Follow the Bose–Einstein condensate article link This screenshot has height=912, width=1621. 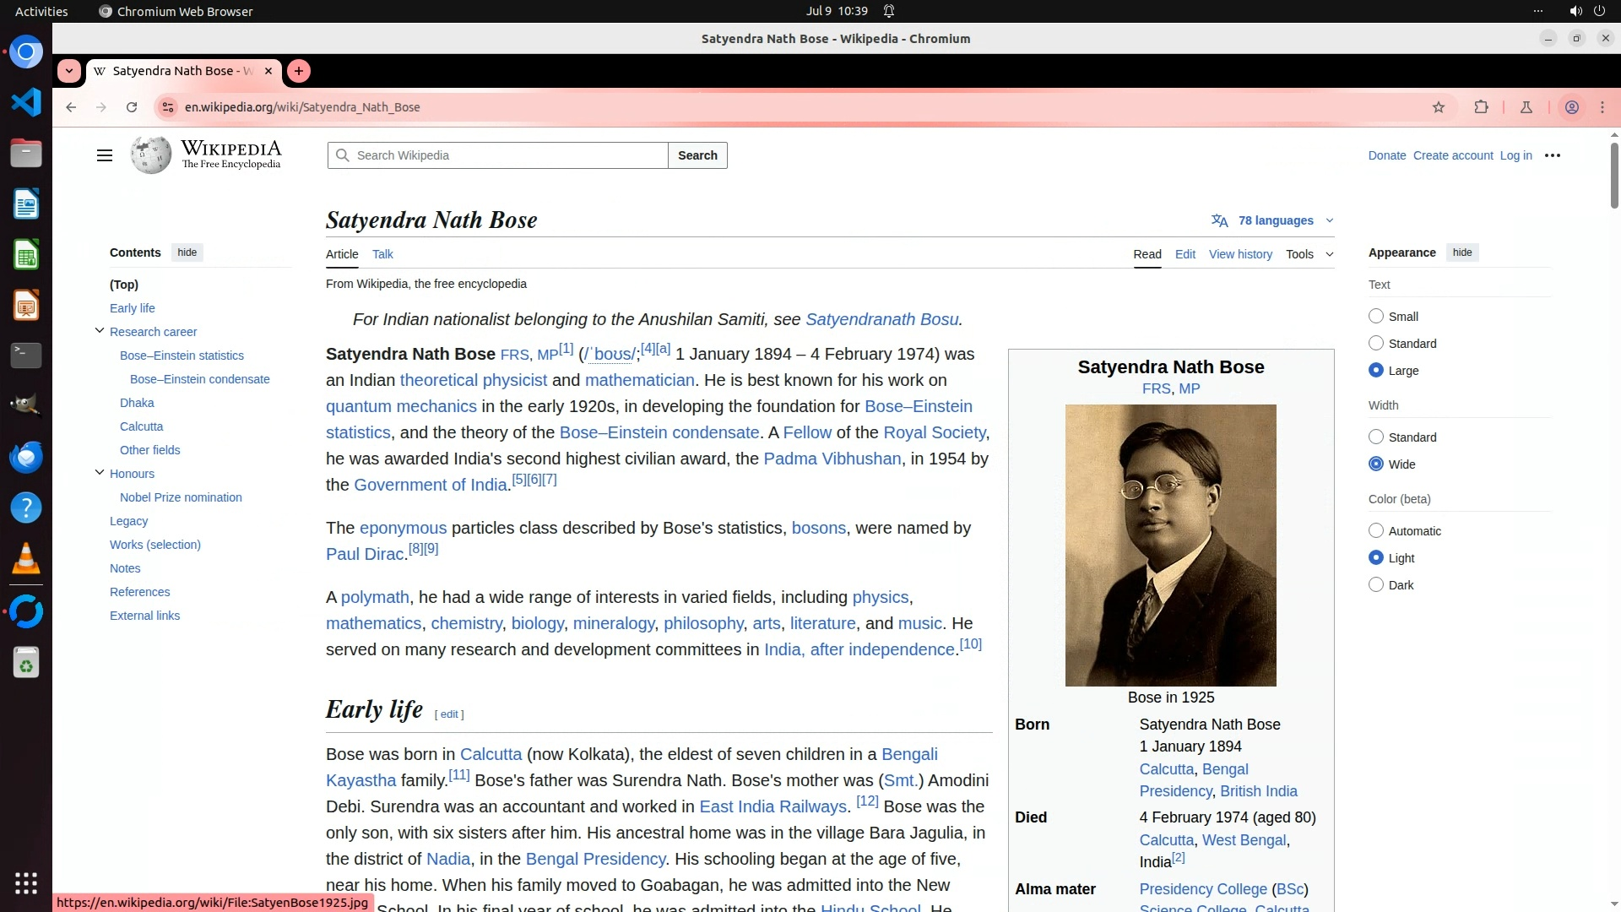point(659,432)
